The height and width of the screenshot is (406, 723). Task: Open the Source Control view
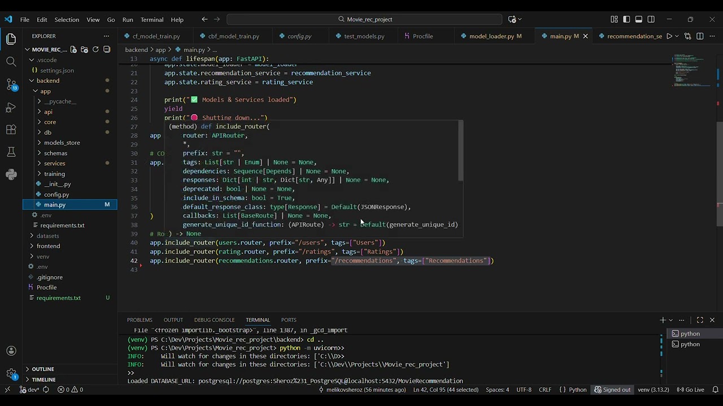click(11, 85)
